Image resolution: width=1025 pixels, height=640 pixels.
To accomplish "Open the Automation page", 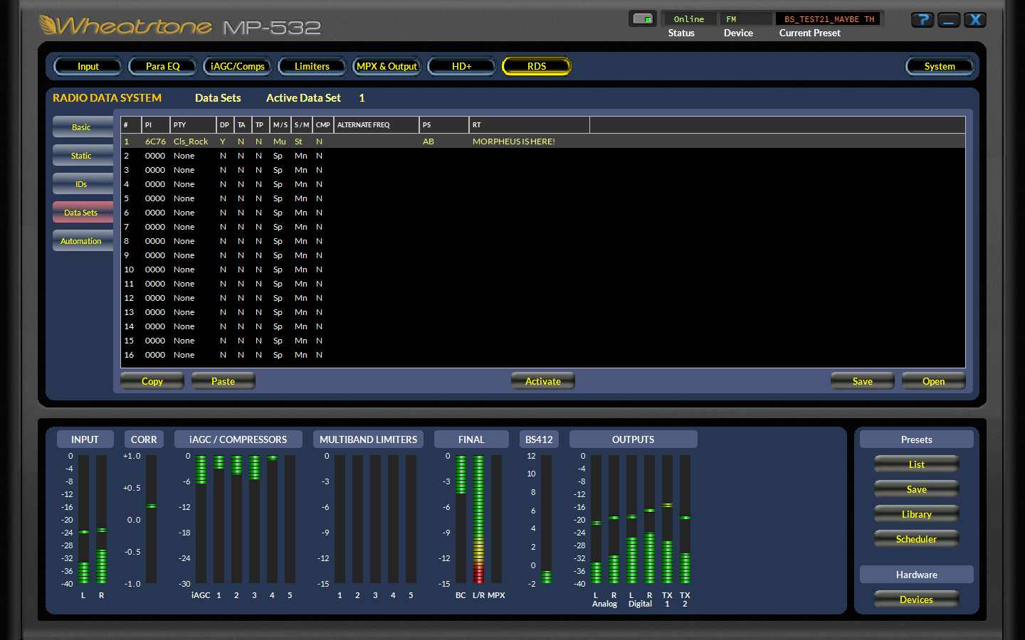I will pyautogui.click(x=83, y=241).
